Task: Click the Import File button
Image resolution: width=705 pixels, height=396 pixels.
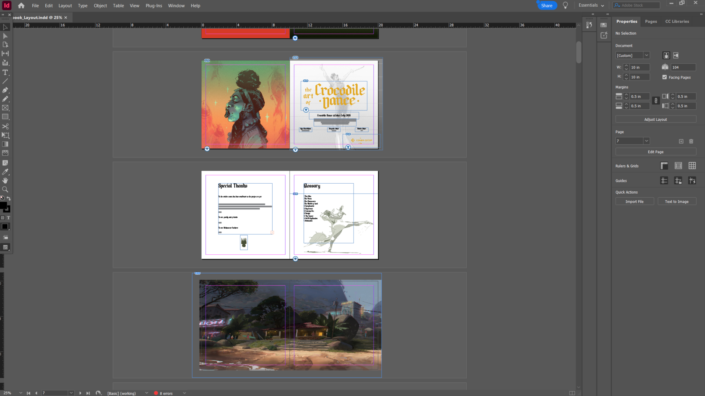Action: click(x=634, y=201)
